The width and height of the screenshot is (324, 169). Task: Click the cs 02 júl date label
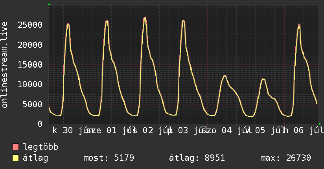(149, 130)
